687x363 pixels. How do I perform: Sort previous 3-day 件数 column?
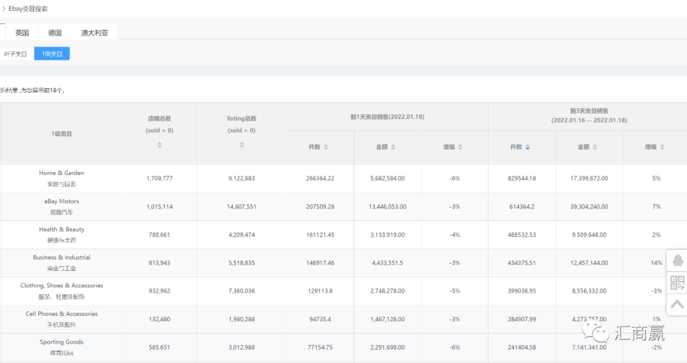[x=527, y=147]
